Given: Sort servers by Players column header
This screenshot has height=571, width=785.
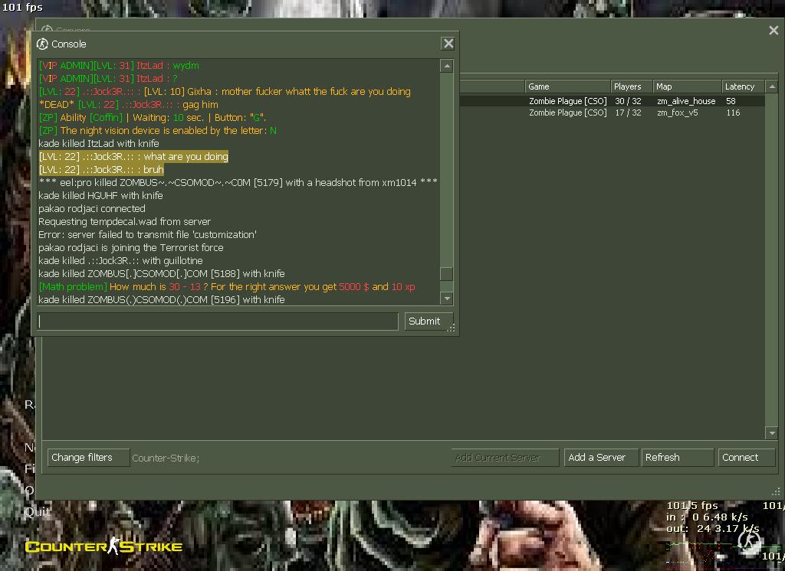Looking at the screenshot, I should pos(630,86).
